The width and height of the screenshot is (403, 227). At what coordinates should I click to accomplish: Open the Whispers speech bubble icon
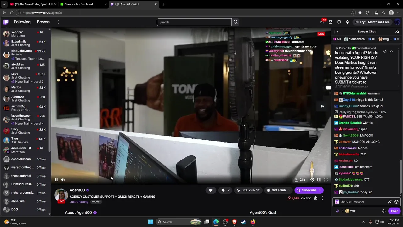(x=339, y=22)
